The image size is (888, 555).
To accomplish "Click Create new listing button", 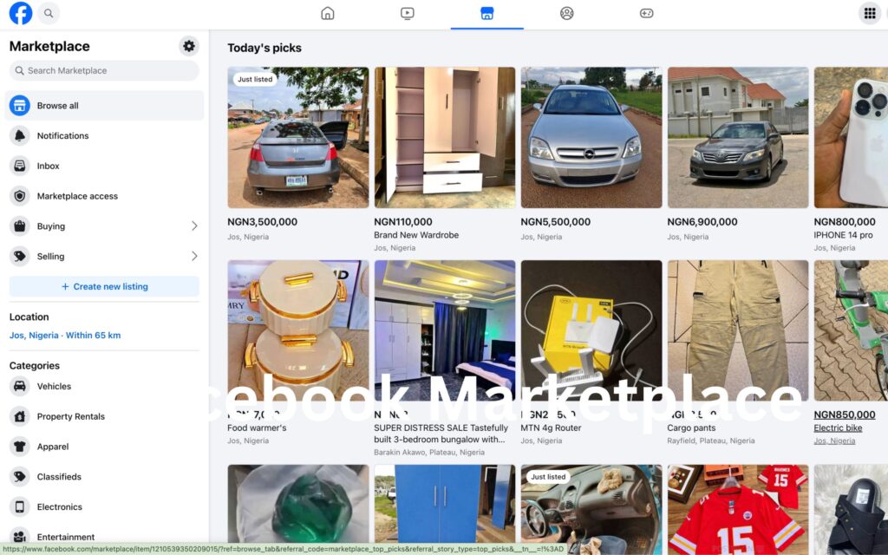I will coord(104,286).
